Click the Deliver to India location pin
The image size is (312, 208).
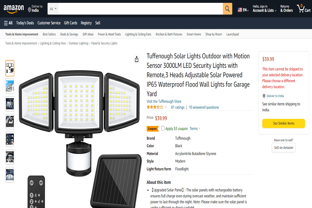30,10
